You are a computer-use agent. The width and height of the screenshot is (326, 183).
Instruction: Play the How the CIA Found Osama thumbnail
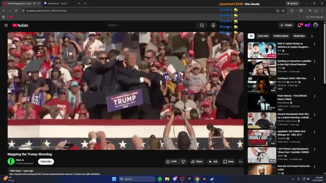point(262,170)
